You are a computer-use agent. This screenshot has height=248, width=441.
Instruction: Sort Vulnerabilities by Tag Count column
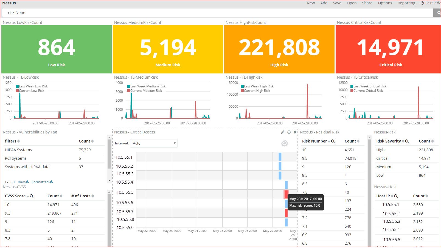pos(92,141)
